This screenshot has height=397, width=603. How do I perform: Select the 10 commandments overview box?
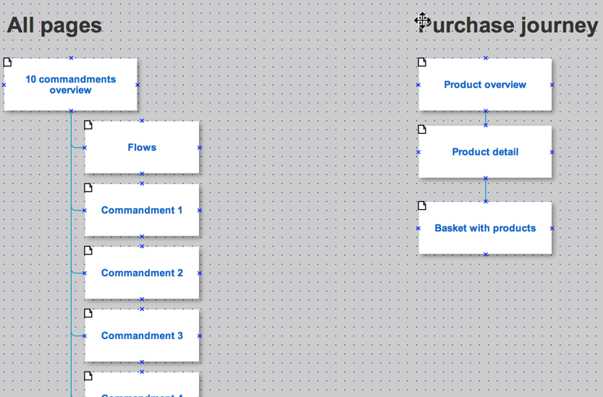click(71, 85)
